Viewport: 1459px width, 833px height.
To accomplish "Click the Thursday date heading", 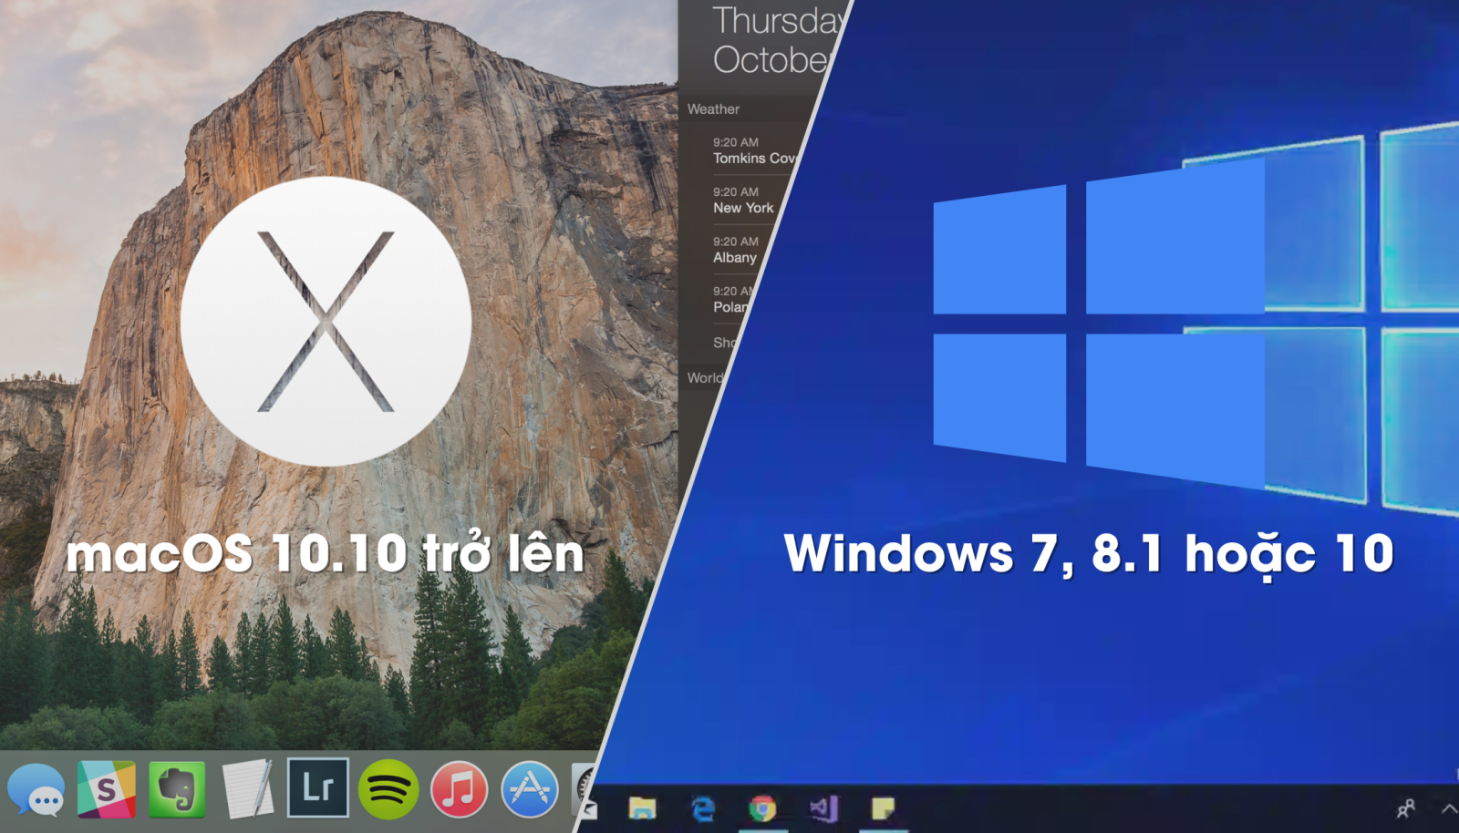I will click(x=778, y=20).
